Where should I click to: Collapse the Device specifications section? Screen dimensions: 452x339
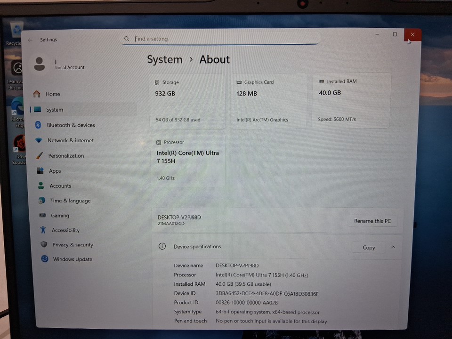pyautogui.click(x=393, y=247)
